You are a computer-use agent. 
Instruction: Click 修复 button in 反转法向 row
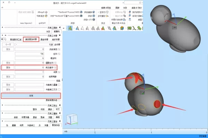point(8,49)
